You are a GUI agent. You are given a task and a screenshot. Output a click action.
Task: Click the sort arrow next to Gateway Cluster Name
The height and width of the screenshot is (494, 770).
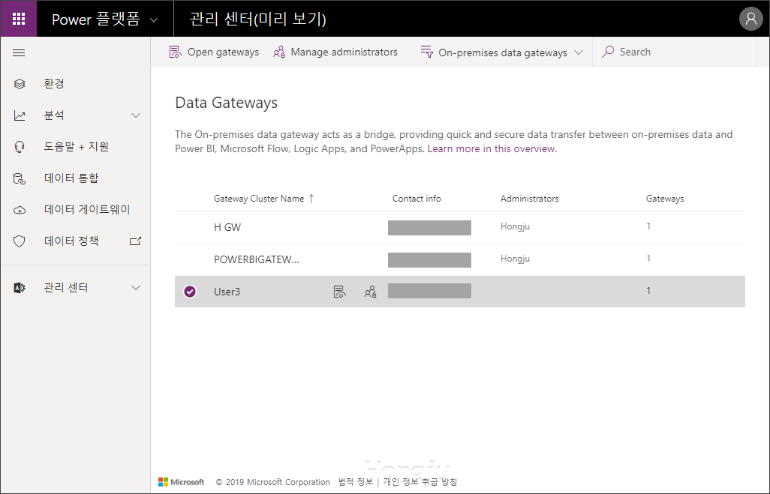311,198
